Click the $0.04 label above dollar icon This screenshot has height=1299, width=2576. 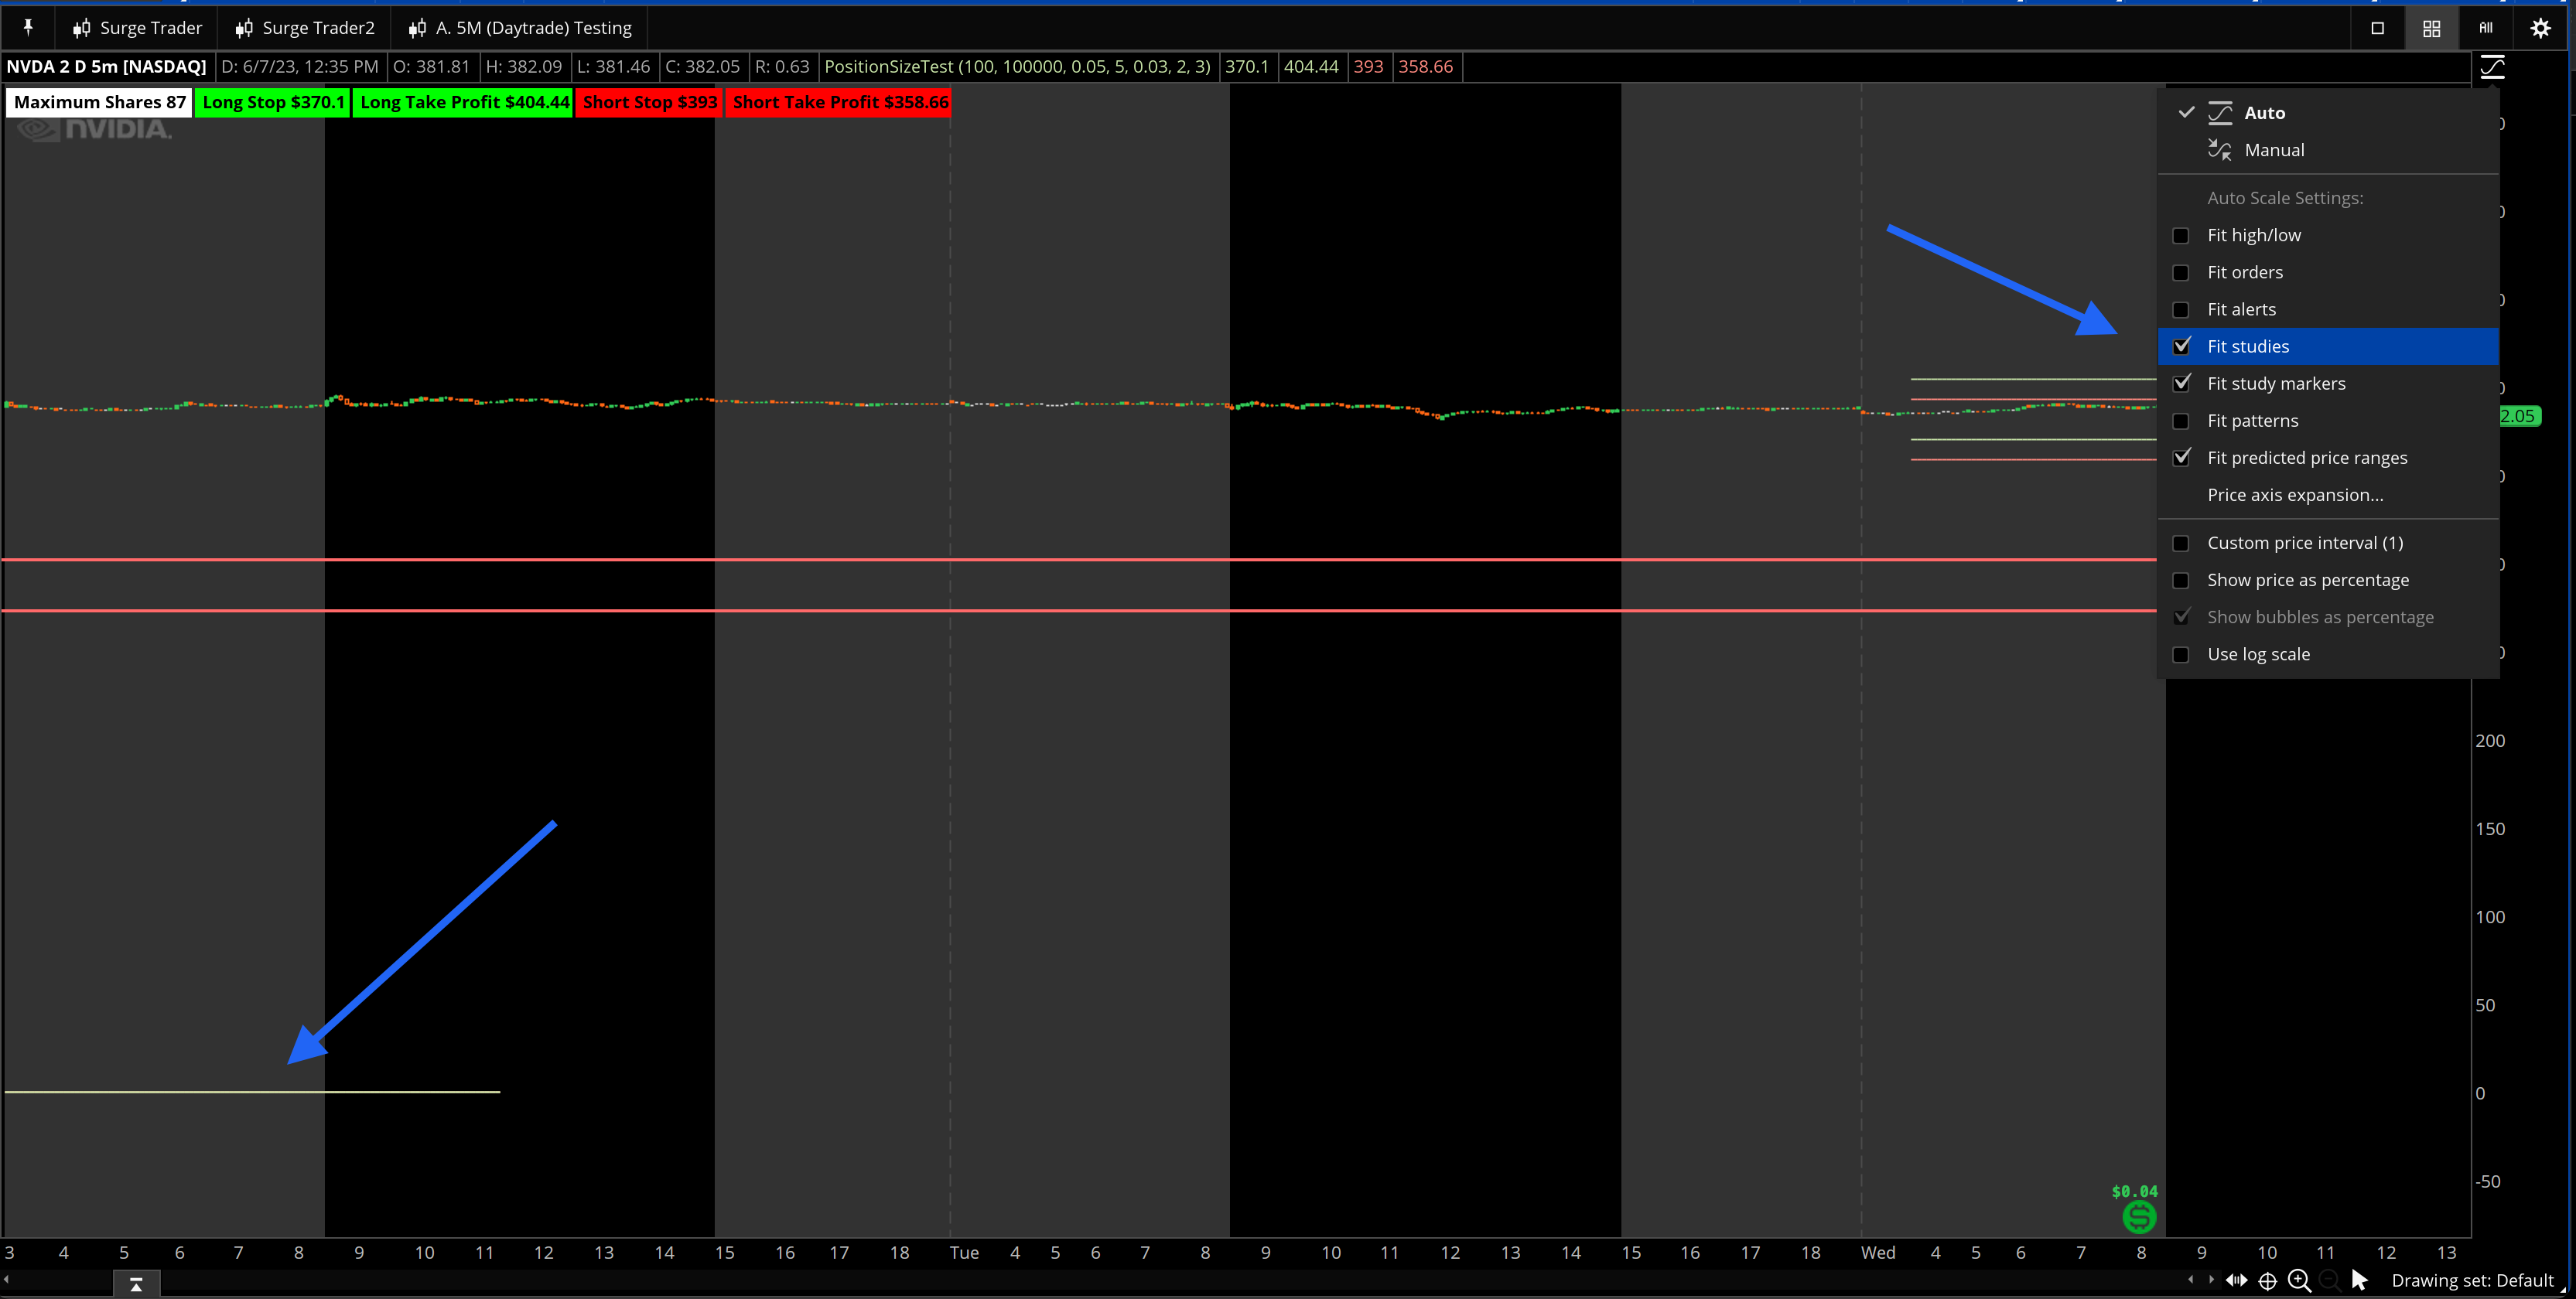(2134, 1191)
